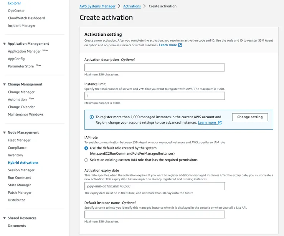Screen dimensions: 284x236
Task: Click the Change setting button
Action: coord(250,117)
